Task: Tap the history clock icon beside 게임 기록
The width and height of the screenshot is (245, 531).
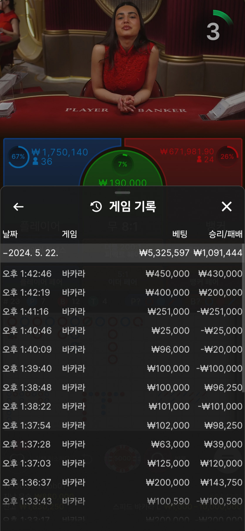Action: pos(96,207)
